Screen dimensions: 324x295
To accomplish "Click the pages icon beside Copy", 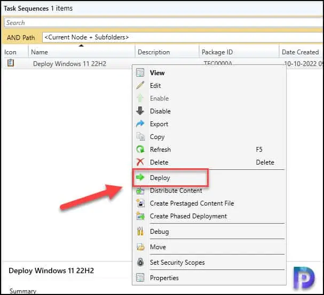I will click(x=140, y=136).
